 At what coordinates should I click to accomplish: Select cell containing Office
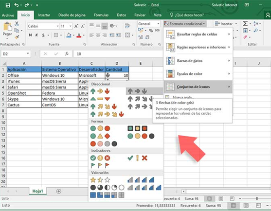(24, 75)
